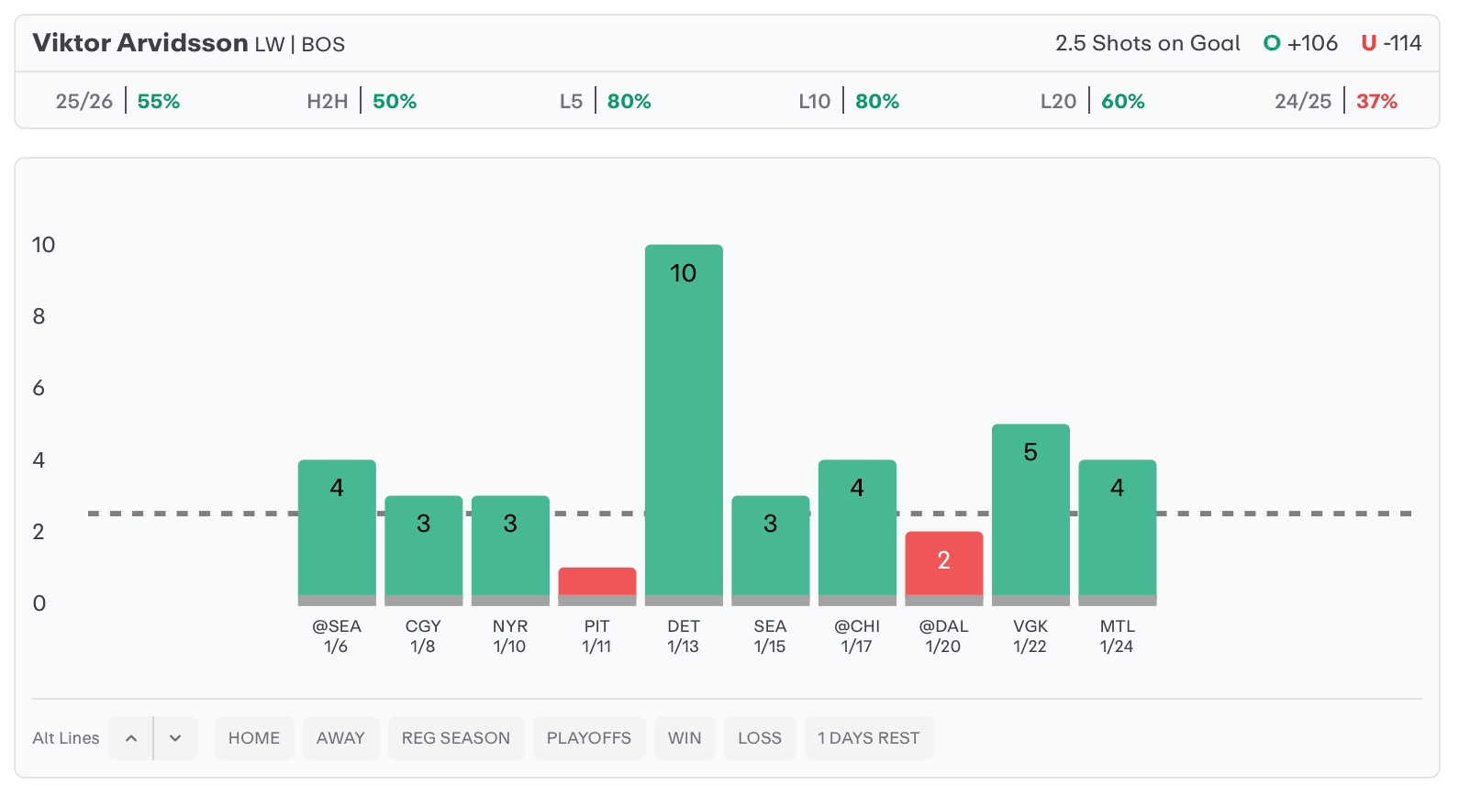Click the DET 1/13 bar showing 10
Screen dimensions: 1459x796
pos(684,422)
